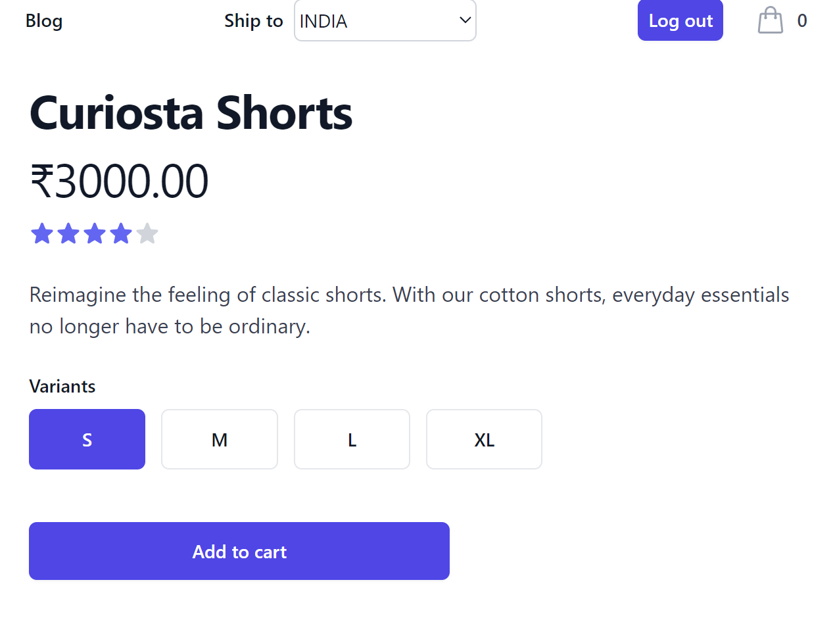Open the shopping cart bag icon

tap(769, 20)
